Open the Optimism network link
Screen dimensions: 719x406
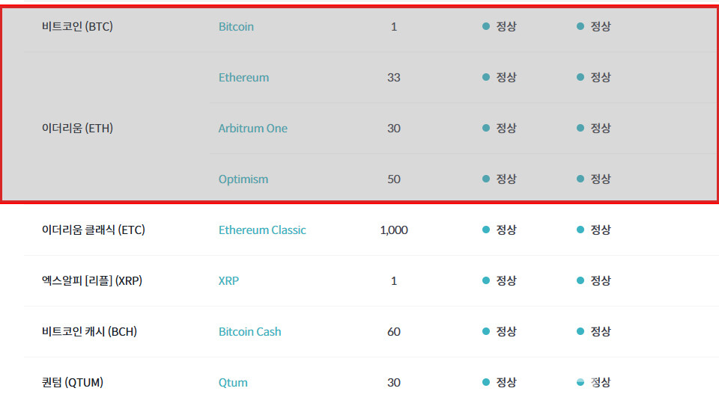coord(243,179)
